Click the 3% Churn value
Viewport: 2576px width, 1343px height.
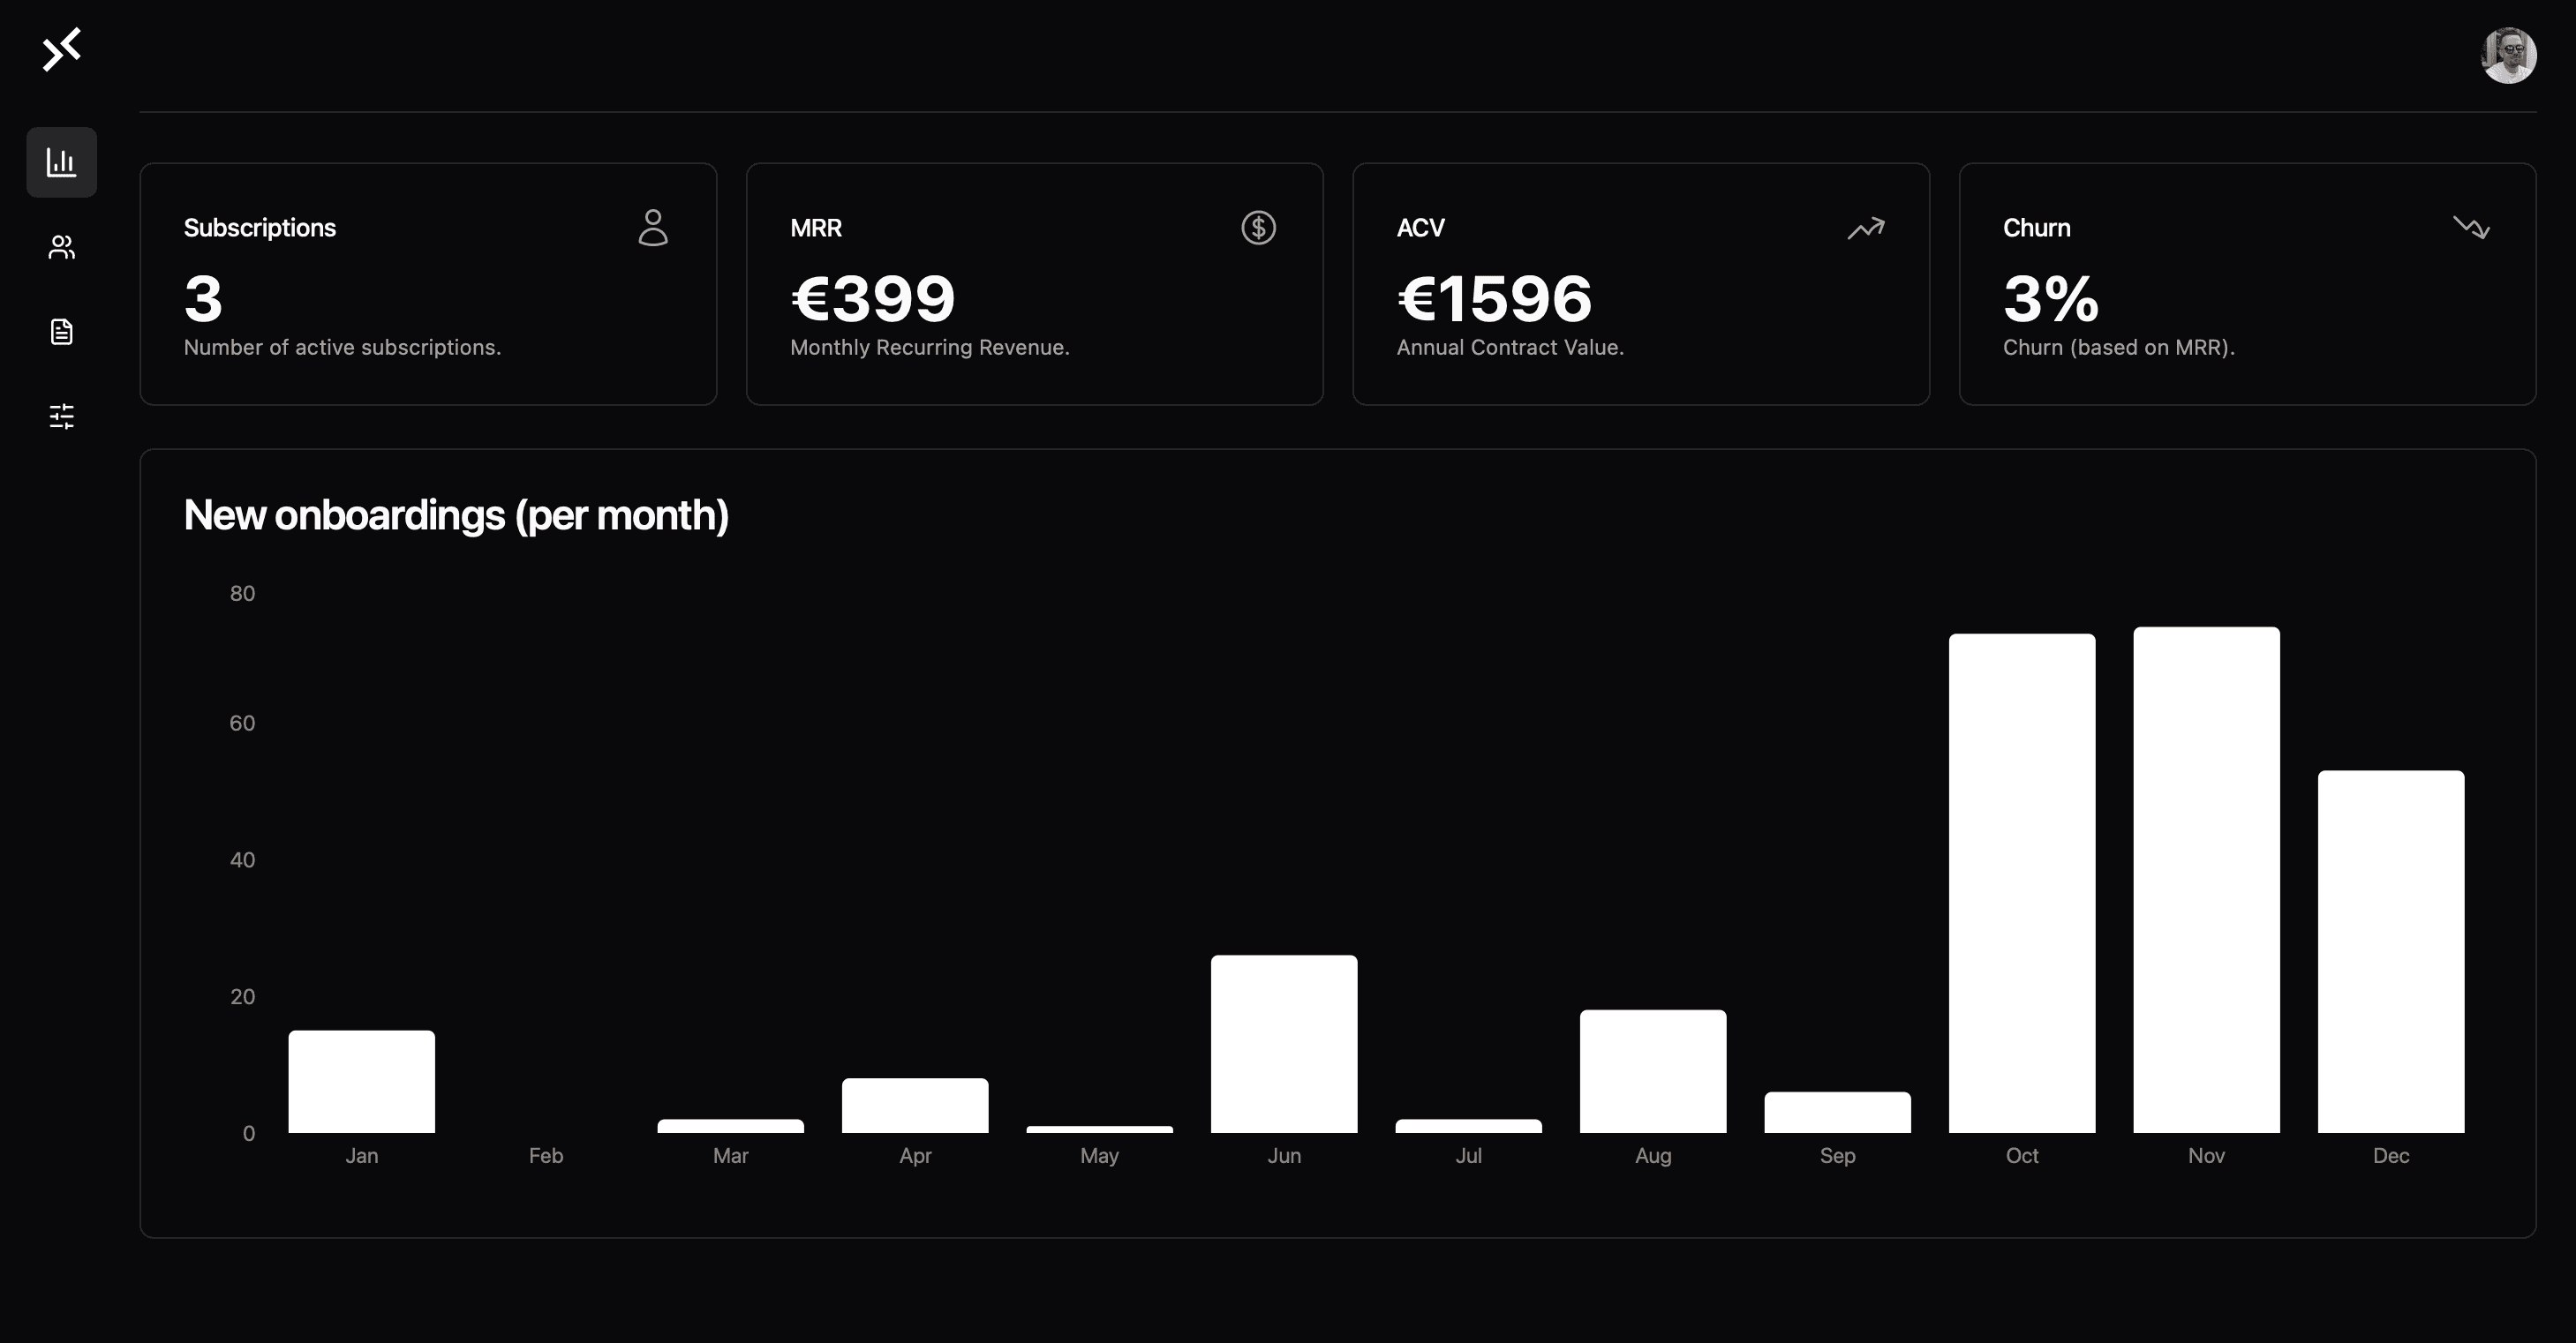click(x=2050, y=297)
